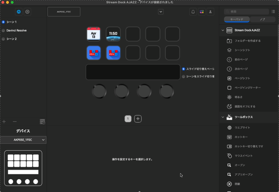Screen dimensions: 279x192
Task: Click the Create Folder icon in list
Action: click(229, 41)
